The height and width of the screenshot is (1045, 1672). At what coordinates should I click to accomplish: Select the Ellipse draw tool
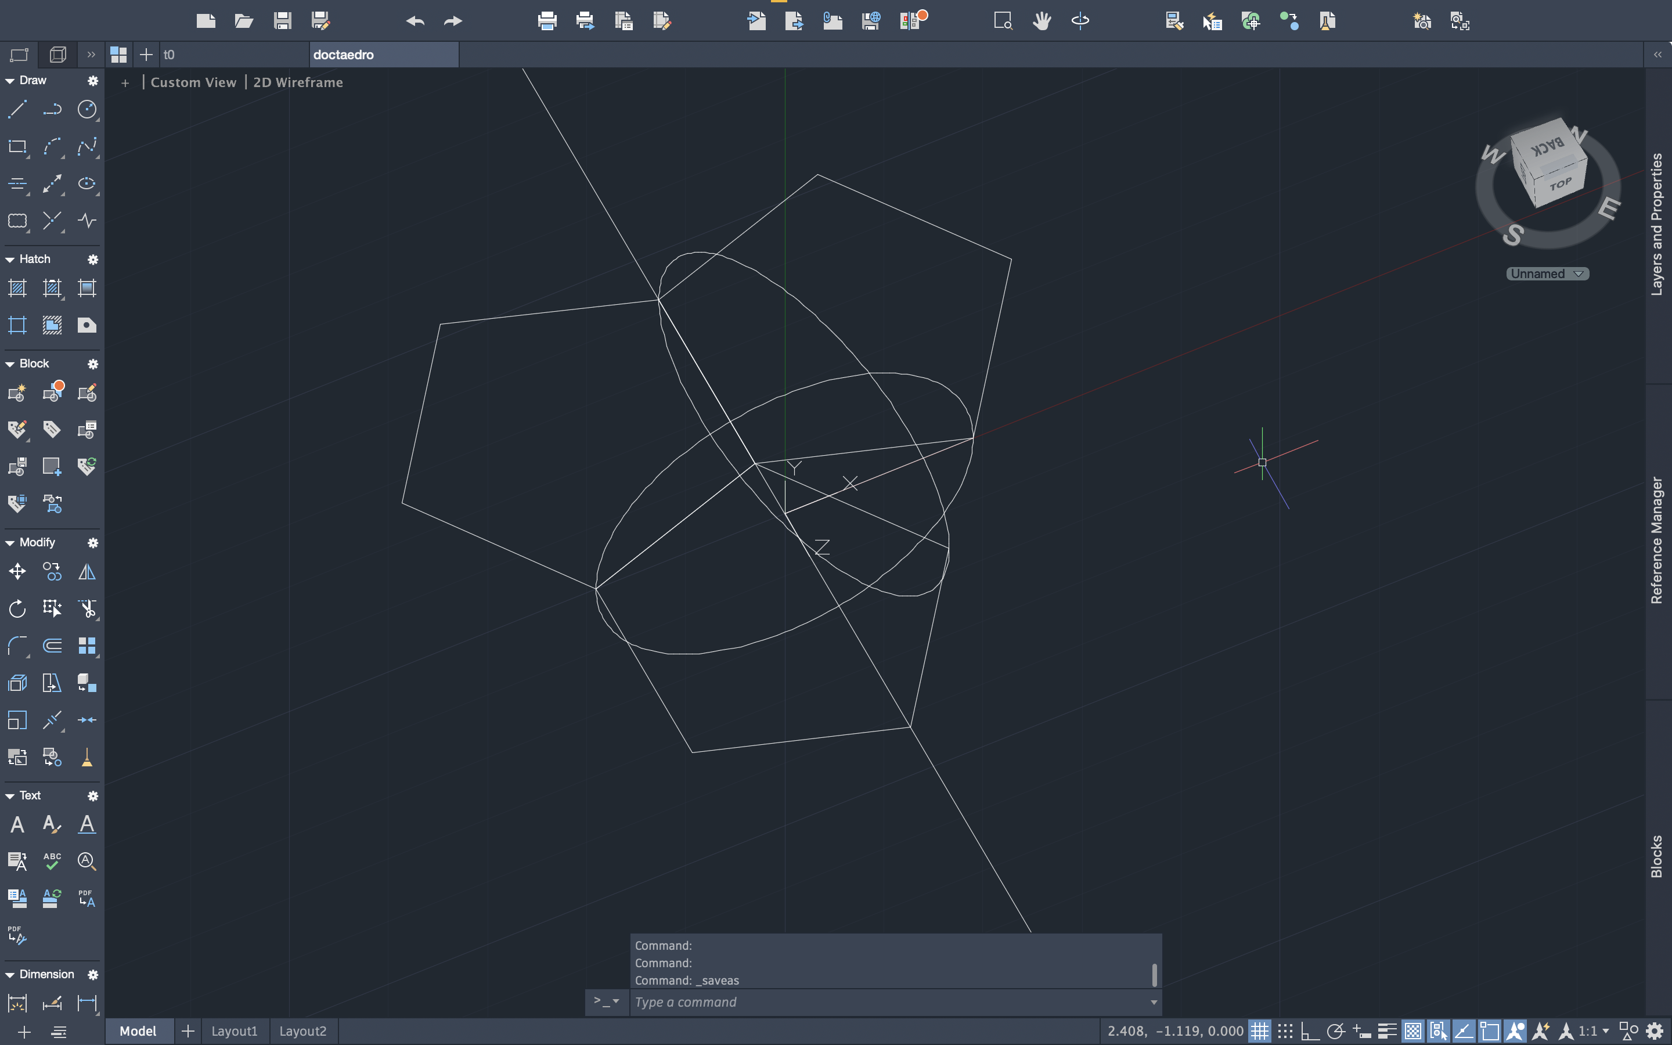pyautogui.click(x=87, y=183)
